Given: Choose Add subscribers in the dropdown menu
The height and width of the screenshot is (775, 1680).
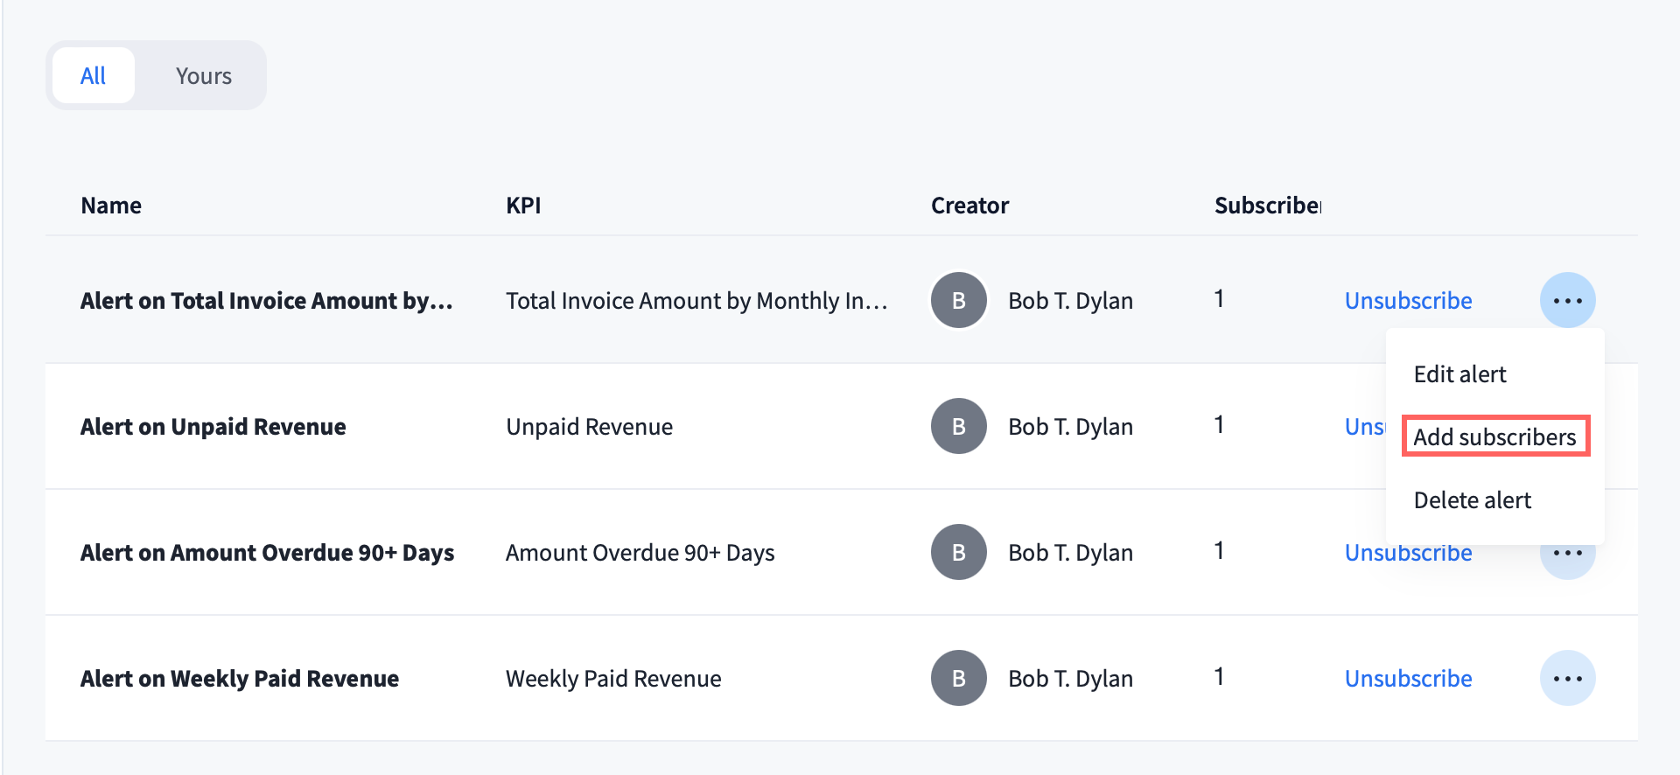Looking at the screenshot, I should point(1494,436).
